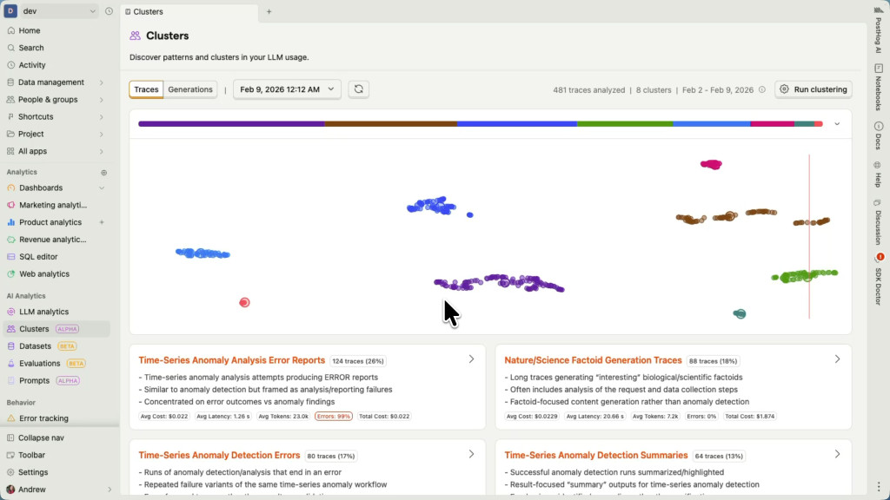The image size is (890, 500).
Task: Open a new tab with plus icon
Action: [269, 11]
